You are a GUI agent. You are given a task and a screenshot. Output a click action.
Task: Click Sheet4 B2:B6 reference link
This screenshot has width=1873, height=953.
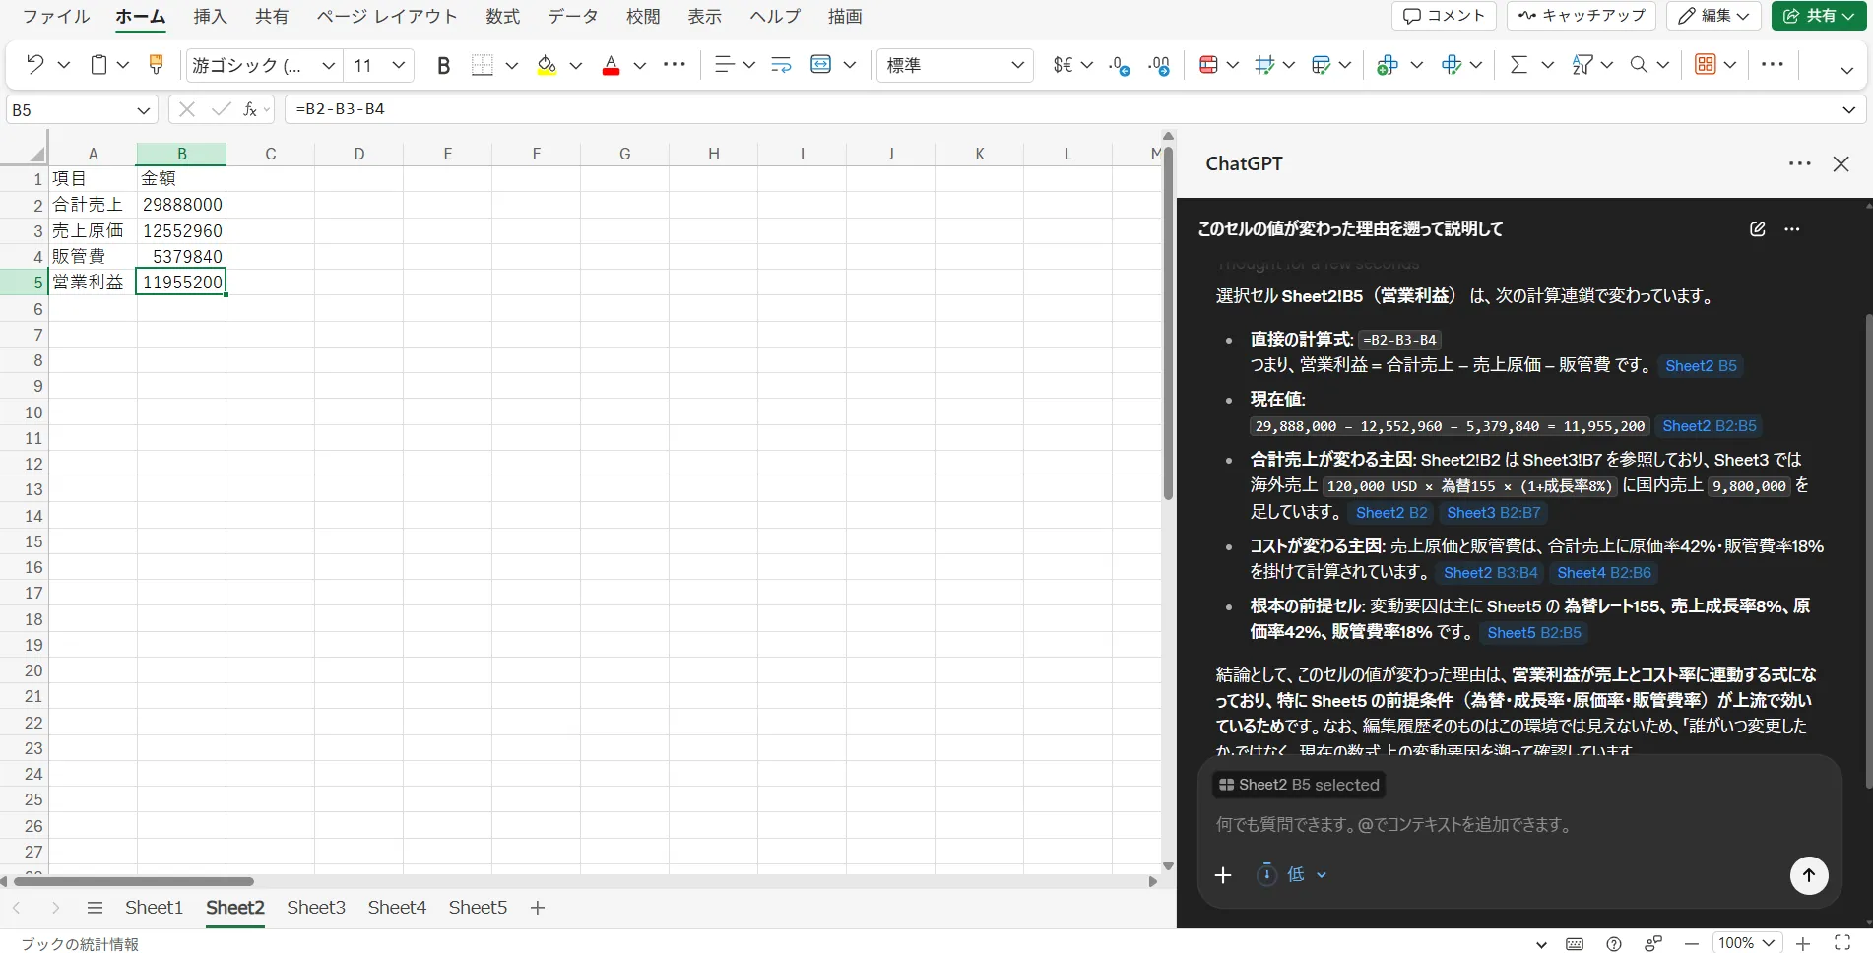tap(1604, 573)
